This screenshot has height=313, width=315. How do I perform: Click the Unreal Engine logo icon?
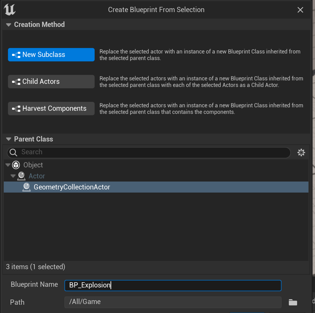click(10, 10)
